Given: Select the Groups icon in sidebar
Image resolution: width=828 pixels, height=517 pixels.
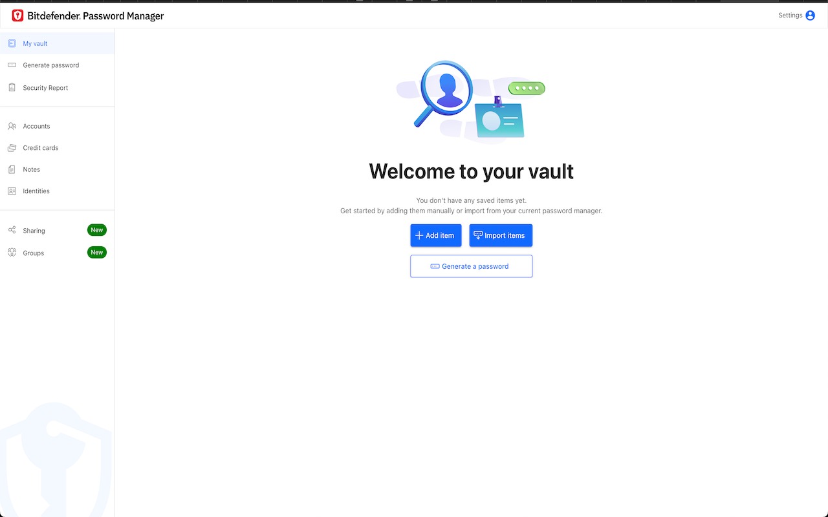Looking at the screenshot, I should tap(12, 253).
